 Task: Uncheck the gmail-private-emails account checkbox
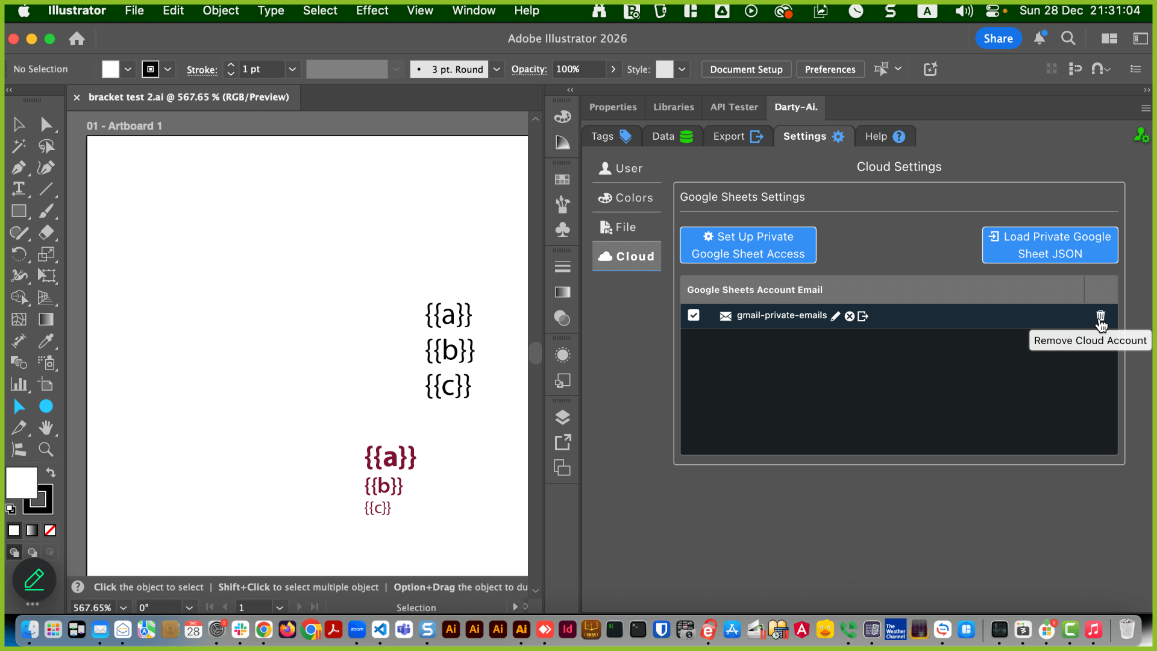(694, 315)
